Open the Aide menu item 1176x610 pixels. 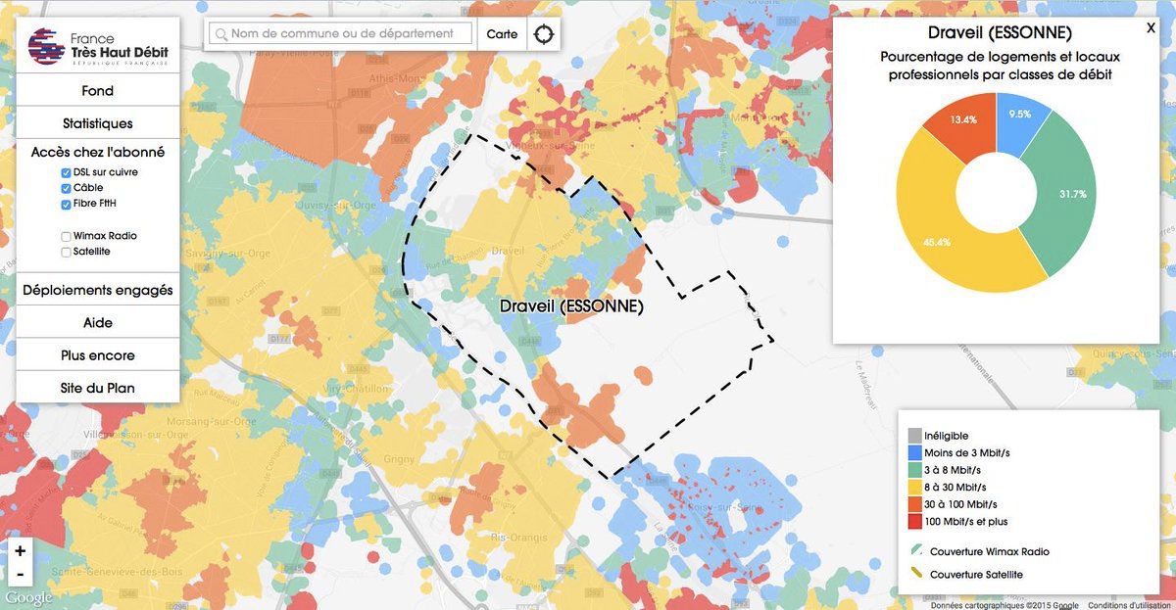pos(98,322)
